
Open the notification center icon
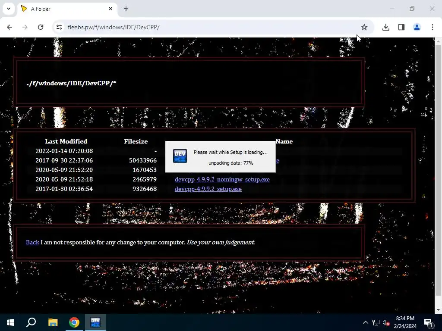click(x=428, y=322)
